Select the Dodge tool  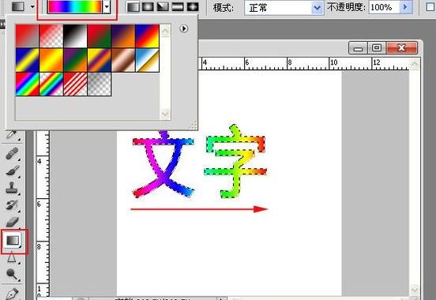click(x=12, y=275)
